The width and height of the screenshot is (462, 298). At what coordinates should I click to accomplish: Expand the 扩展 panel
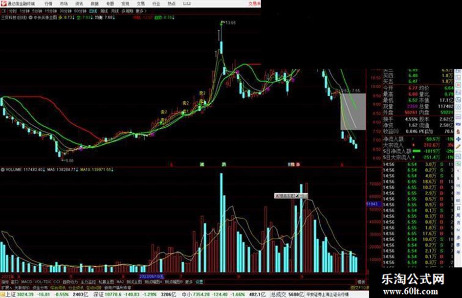tap(6, 287)
